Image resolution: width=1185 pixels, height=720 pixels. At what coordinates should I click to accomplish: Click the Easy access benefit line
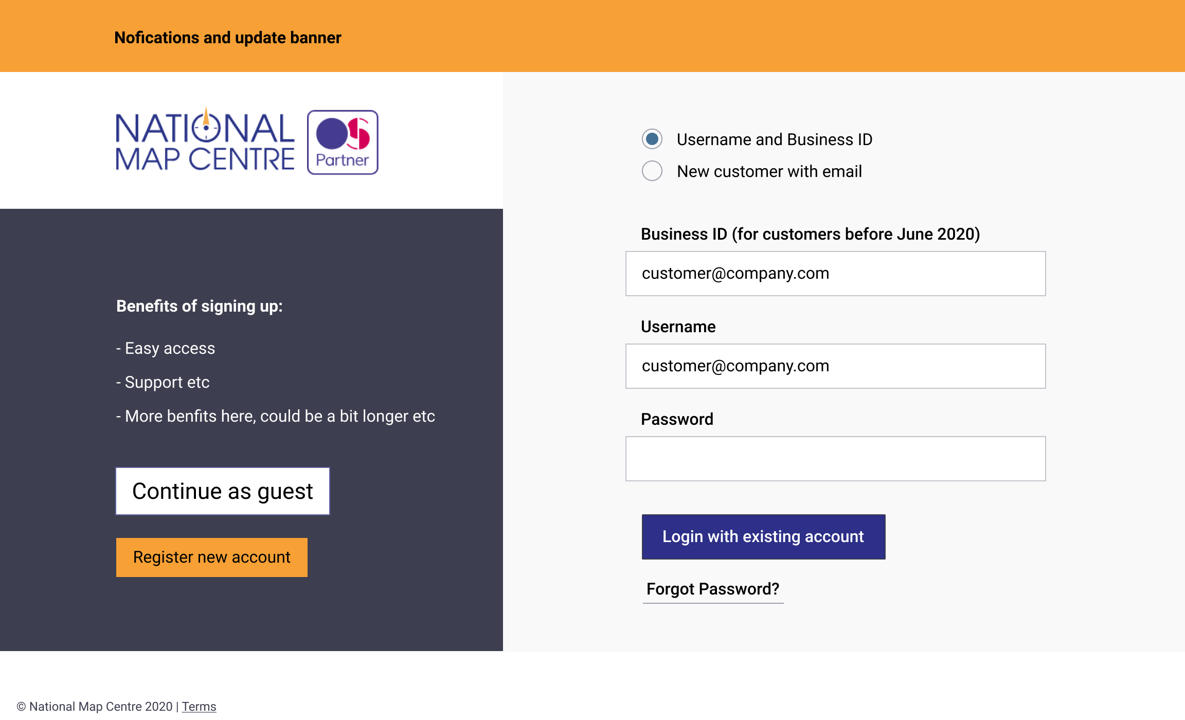165,348
